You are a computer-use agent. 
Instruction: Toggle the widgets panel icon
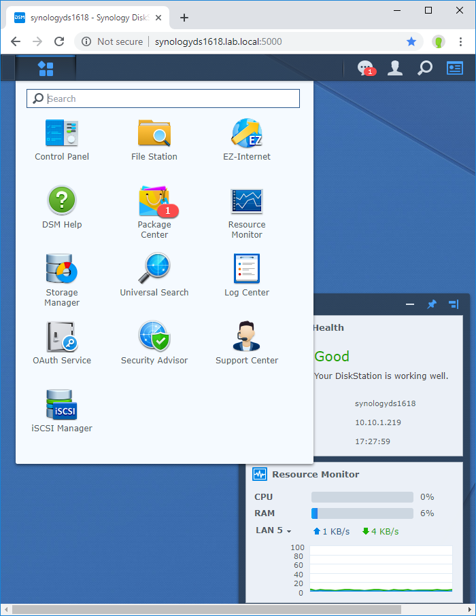click(455, 68)
